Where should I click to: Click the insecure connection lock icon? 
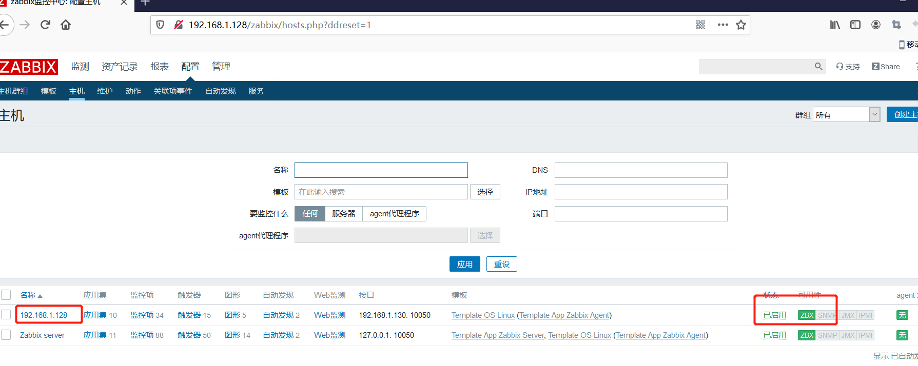point(179,25)
